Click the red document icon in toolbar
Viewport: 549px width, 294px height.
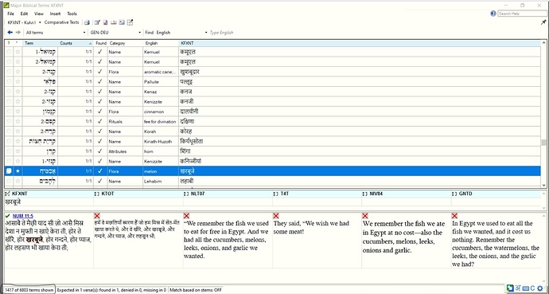pos(105,22)
